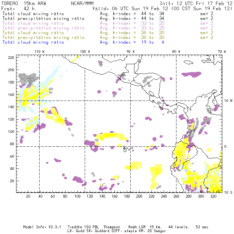The height and width of the screenshot is (234, 234).
Task: Select olive "Avg. k-index = 26 to 20" beside precipitation ratio
Action: pos(132,37)
